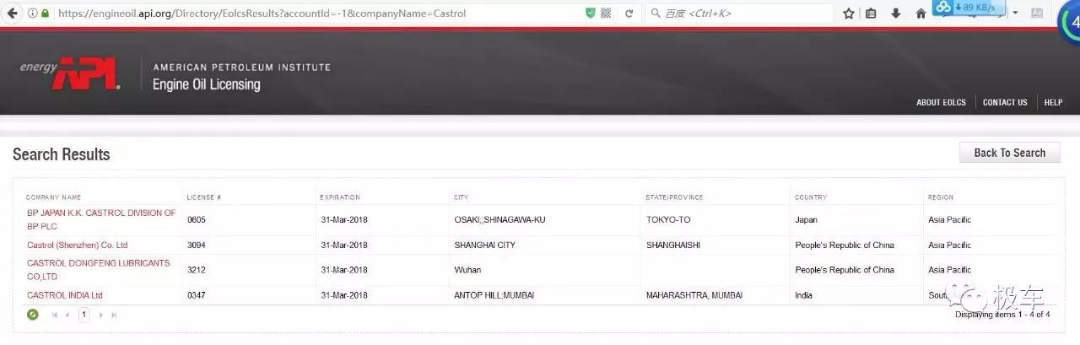Click the TOKYO-TO state cell

point(668,220)
